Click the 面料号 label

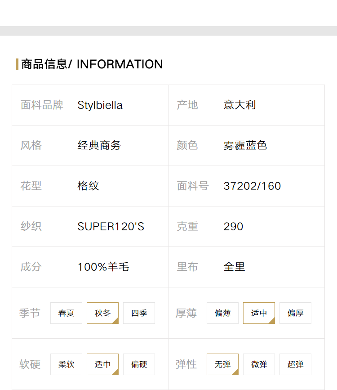(x=193, y=186)
